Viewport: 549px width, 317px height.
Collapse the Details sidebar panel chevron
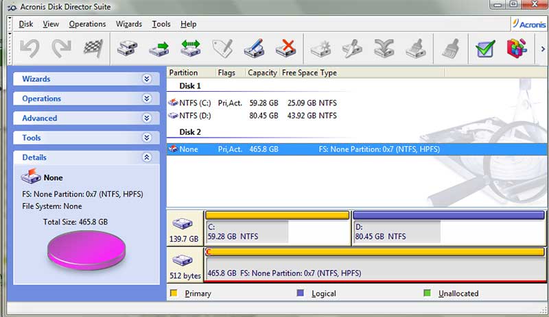(147, 157)
